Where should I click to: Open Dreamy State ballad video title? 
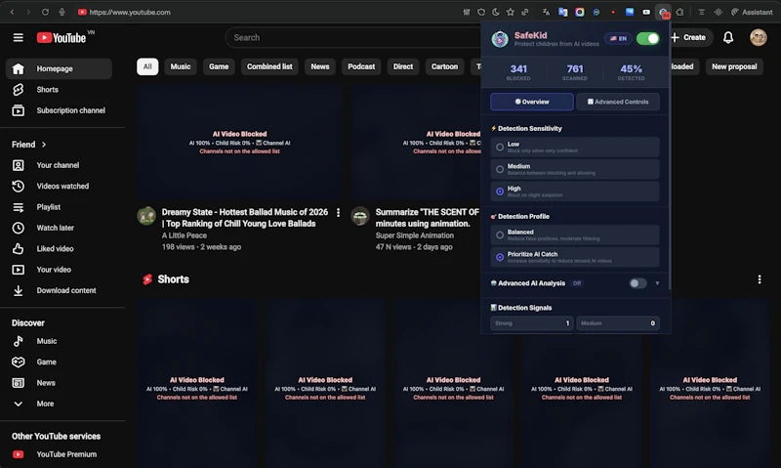[245, 218]
